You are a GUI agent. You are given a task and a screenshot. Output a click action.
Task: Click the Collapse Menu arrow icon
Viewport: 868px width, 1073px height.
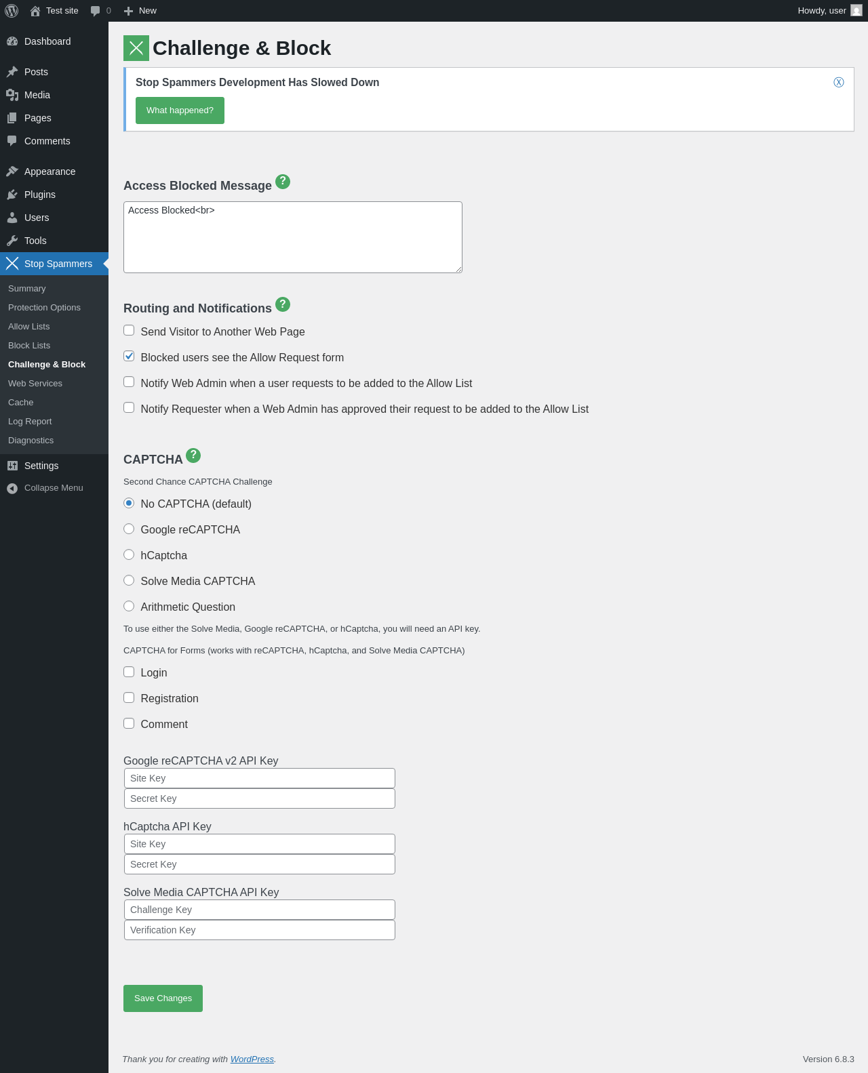coord(12,488)
